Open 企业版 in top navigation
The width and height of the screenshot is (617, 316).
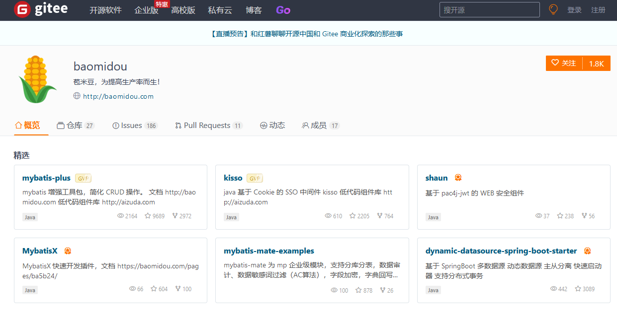(x=146, y=10)
